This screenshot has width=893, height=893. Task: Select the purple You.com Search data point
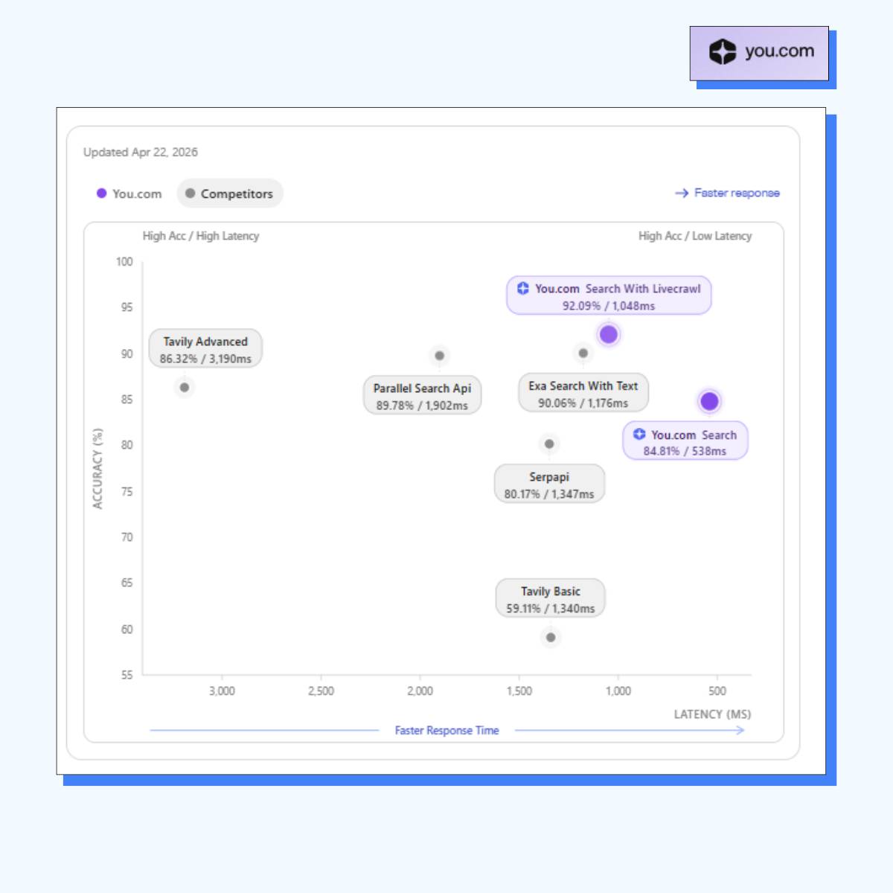(709, 401)
